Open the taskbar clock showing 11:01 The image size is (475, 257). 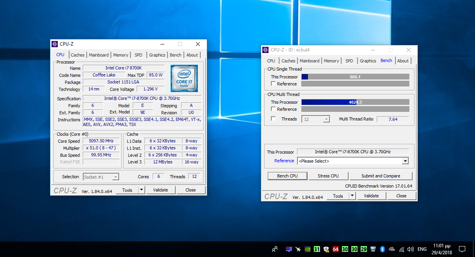[442, 249]
